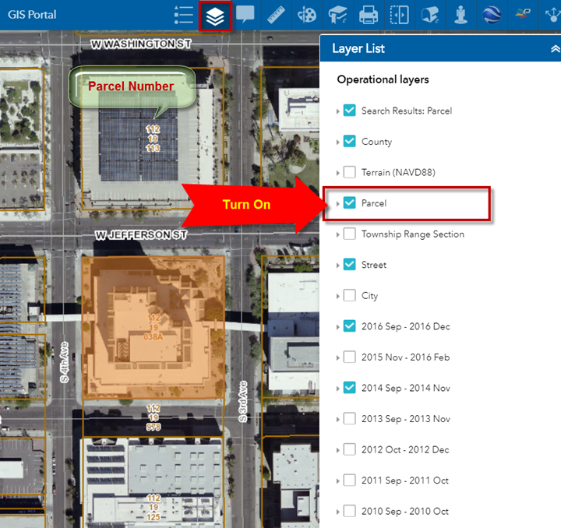
Task: Expand the Street layer tree arrow
Action: (338, 266)
